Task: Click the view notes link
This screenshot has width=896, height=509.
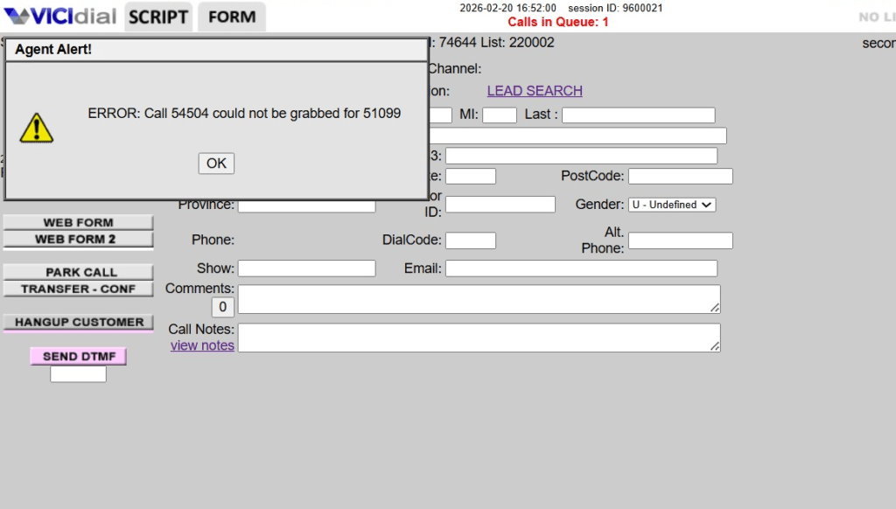Action: click(x=201, y=345)
